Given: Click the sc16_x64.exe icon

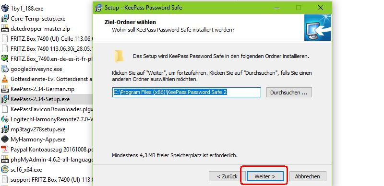Looking at the screenshot, I should (x=5, y=169).
